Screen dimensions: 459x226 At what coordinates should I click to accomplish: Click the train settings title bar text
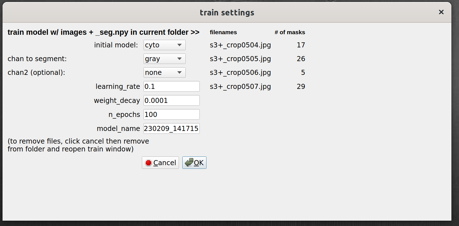point(227,12)
